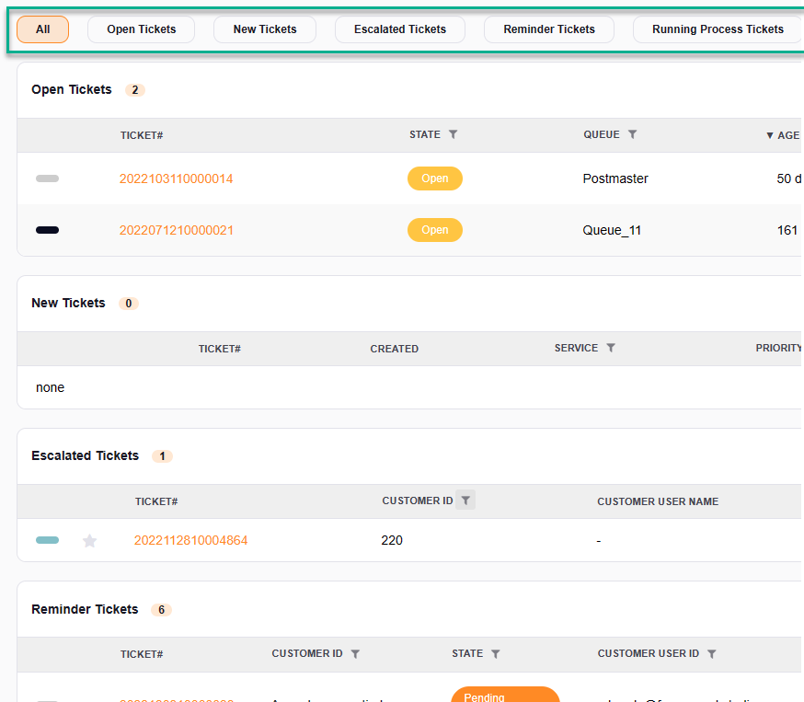
Task: Click filter icon next to SERVICE column
Action: [611, 348]
